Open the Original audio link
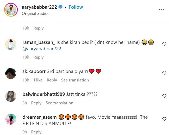 (35, 13)
